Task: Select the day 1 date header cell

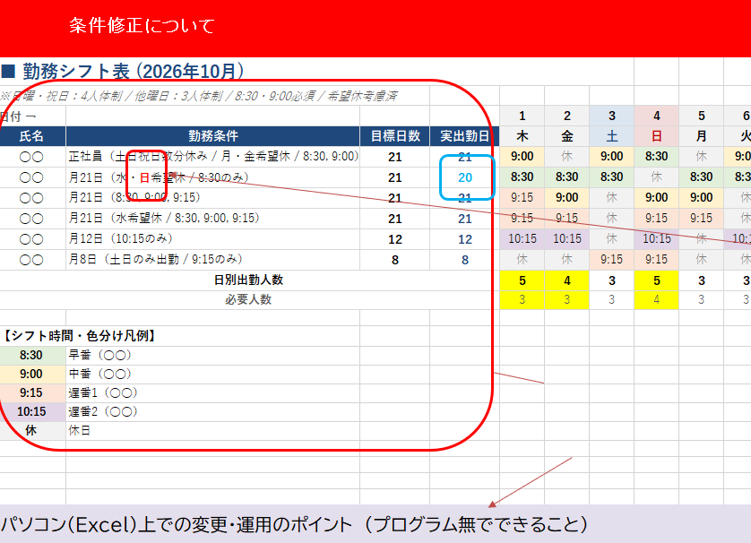Action: pos(522,116)
